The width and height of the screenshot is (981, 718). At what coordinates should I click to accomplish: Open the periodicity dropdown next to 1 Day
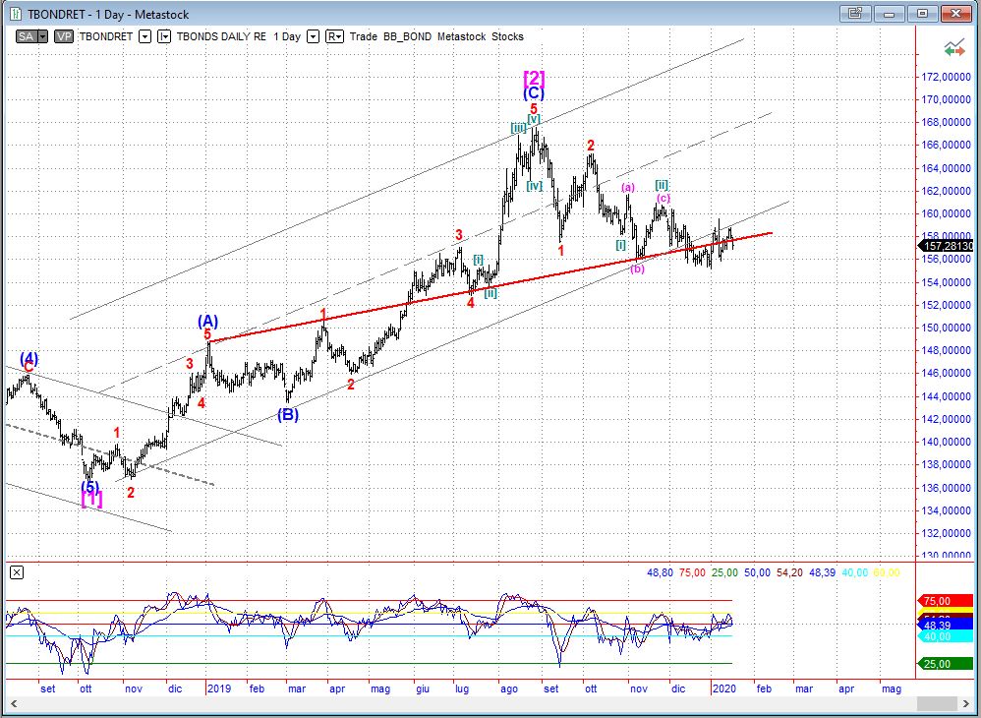314,36
